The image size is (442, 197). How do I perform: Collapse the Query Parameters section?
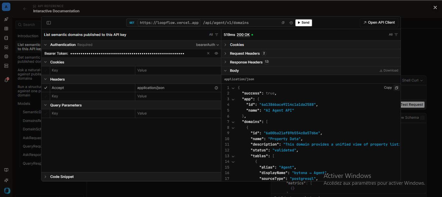[46, 105]
